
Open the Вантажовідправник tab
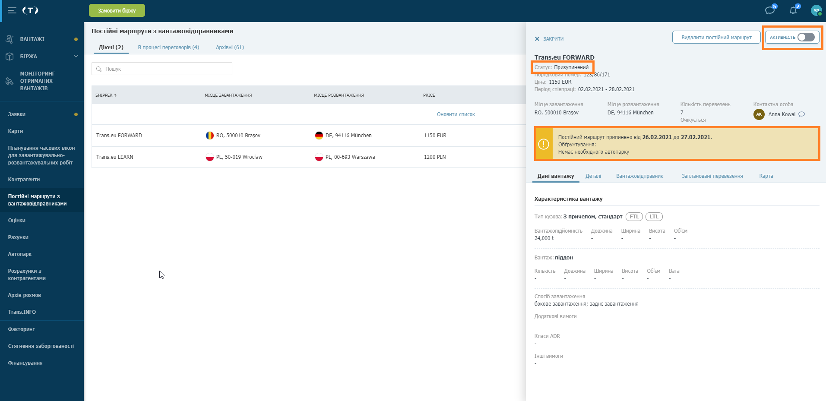(x=639, y=176)
